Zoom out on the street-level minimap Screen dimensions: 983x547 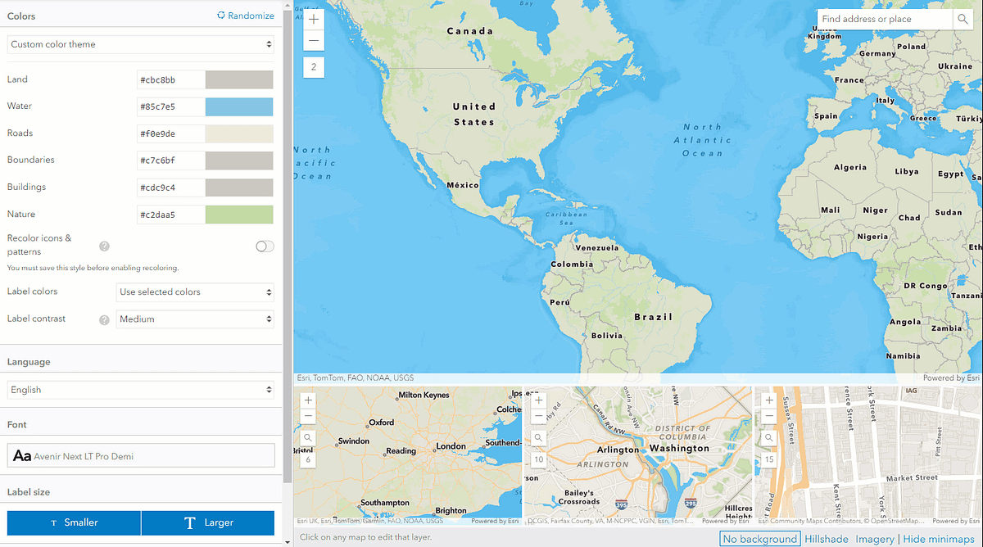[769, 416]
